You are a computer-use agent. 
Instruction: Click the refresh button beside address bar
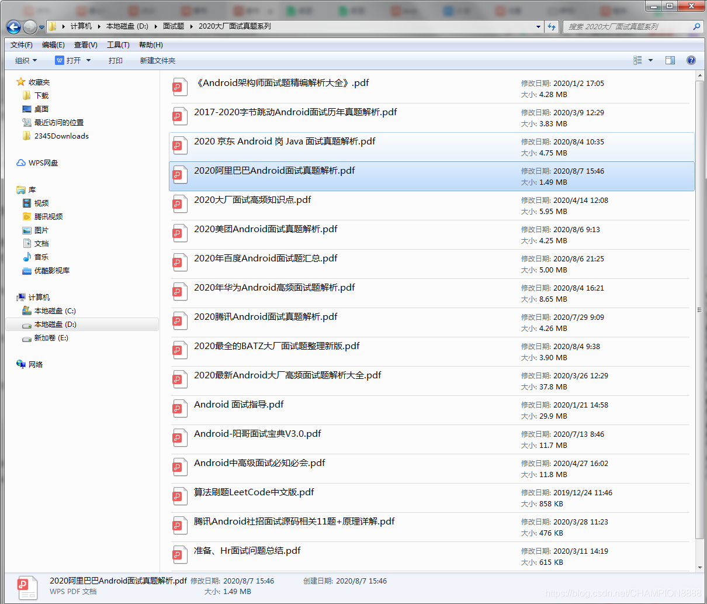[x=552, y=26]
